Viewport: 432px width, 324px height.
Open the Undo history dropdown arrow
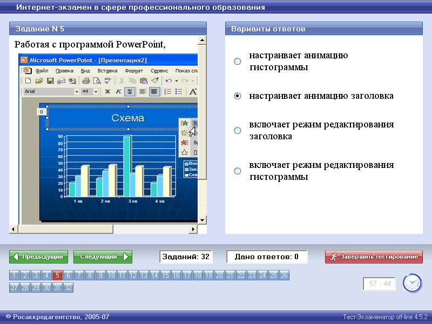click(177, 80)
